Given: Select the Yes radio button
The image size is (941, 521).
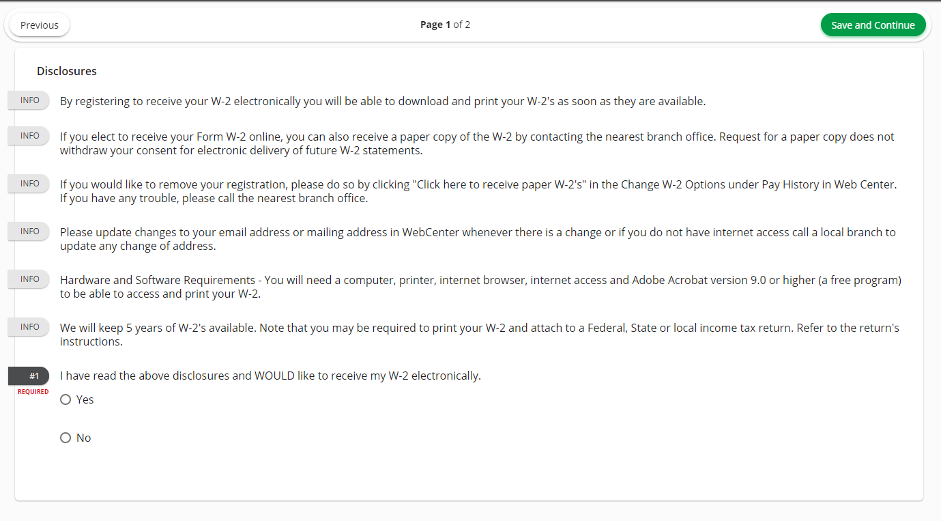Looking at the screenshot, I should pos(66,399).
